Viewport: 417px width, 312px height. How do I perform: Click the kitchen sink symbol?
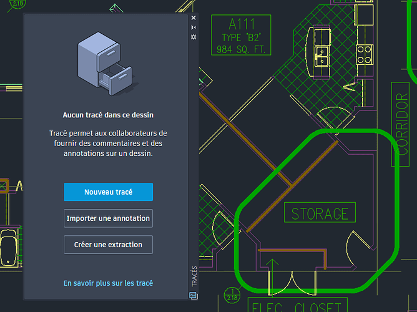click(x=322, y=55)
